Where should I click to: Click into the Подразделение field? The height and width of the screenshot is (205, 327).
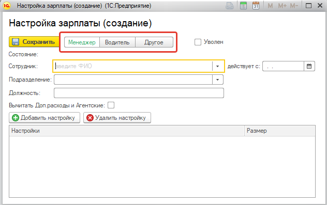tap(133, 80)
